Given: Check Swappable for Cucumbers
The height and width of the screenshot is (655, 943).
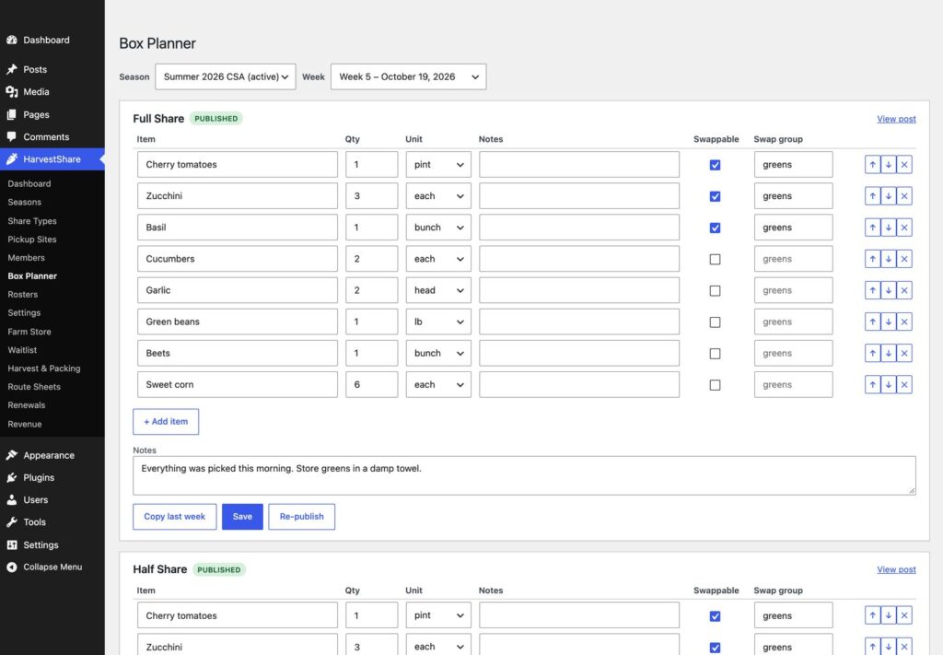Looking at the screenshot, I should pos(715,259).
